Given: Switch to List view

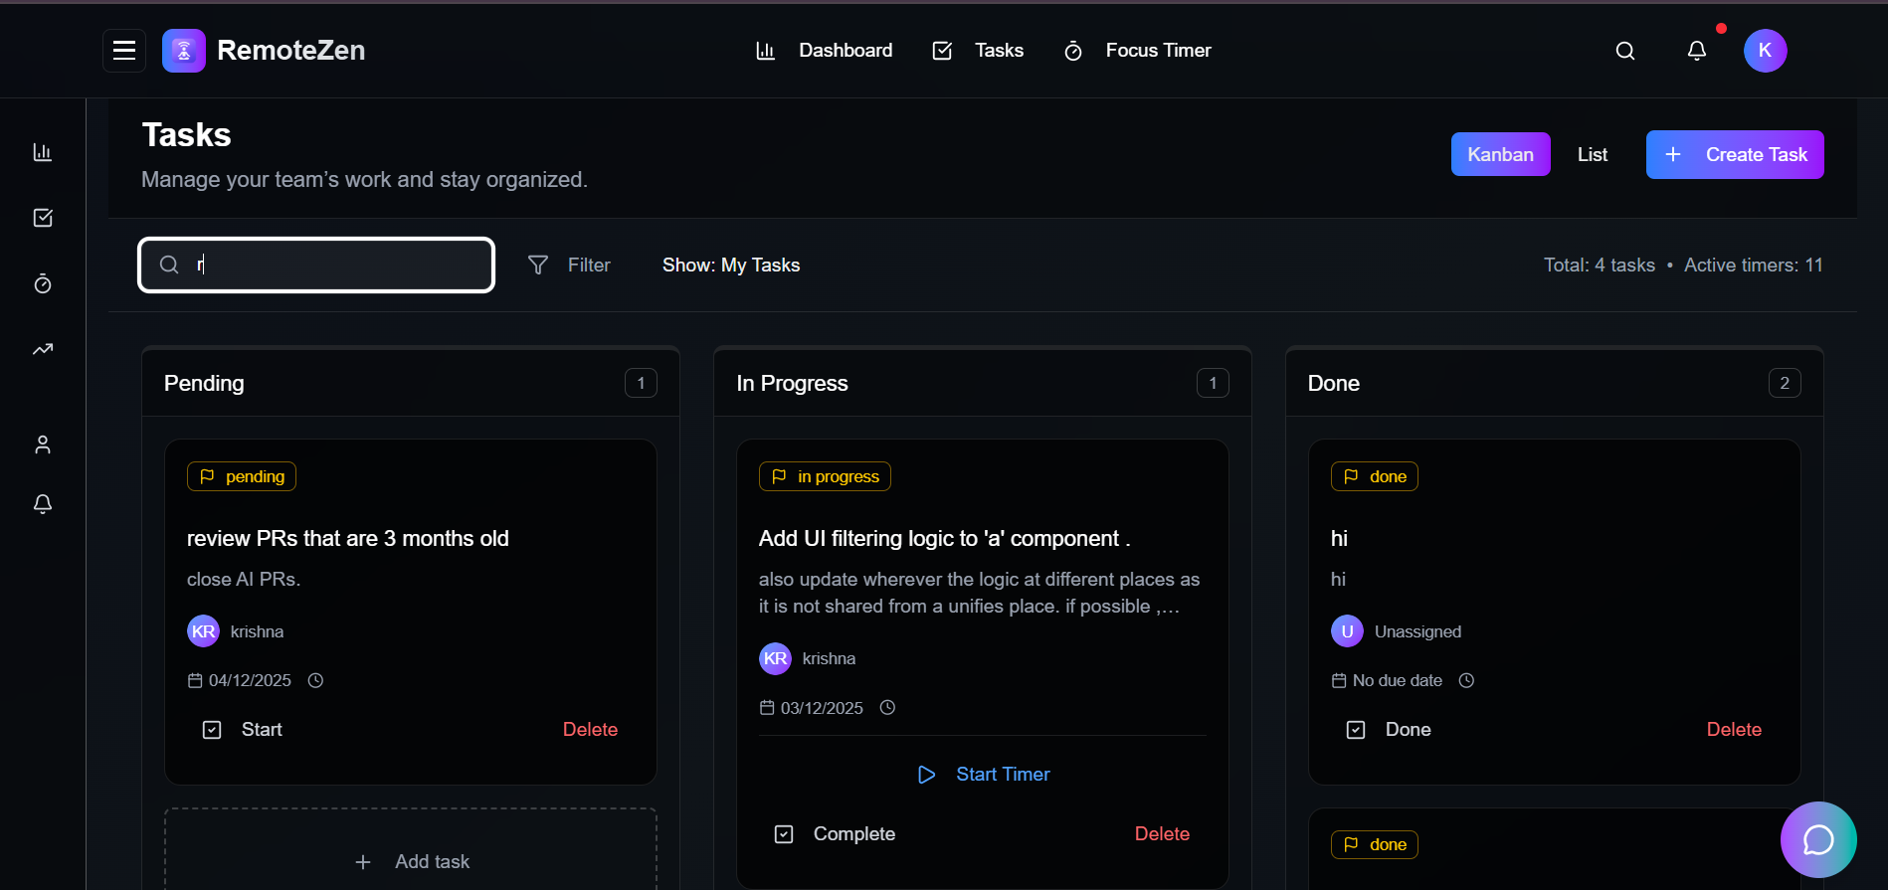Looking at the screenshot, I should tap(1593, 154).
